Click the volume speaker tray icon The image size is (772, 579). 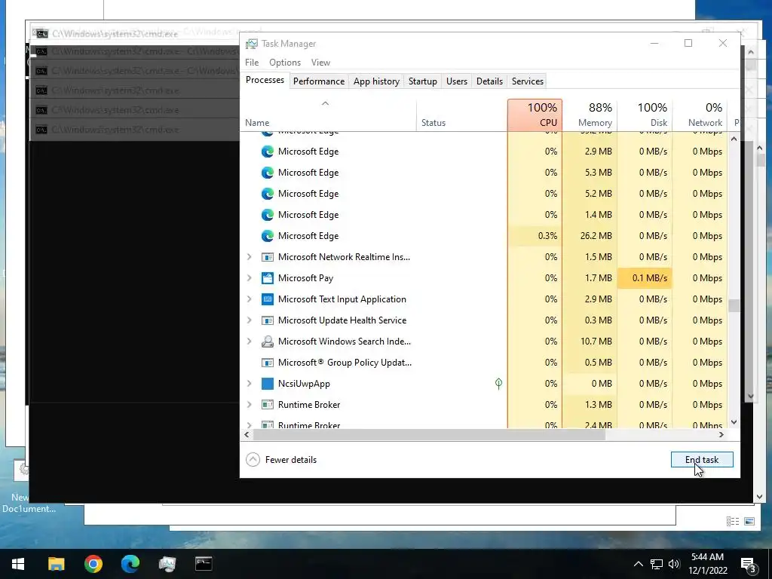[674, 564]
